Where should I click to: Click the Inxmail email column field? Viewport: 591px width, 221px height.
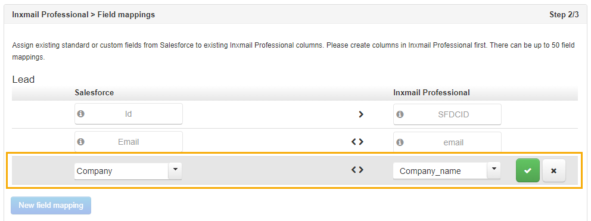tap(447, 142)
